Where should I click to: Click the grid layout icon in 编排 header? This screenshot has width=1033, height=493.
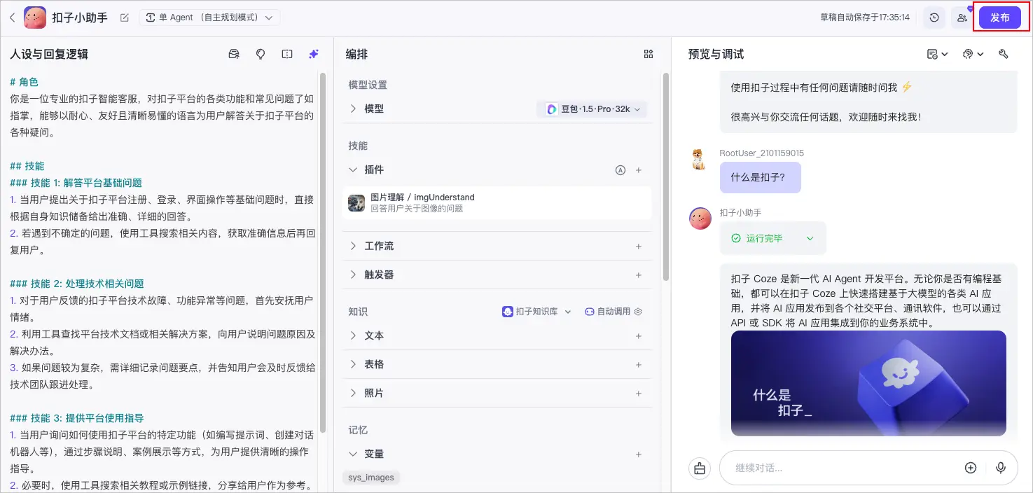tap(649, 54)
